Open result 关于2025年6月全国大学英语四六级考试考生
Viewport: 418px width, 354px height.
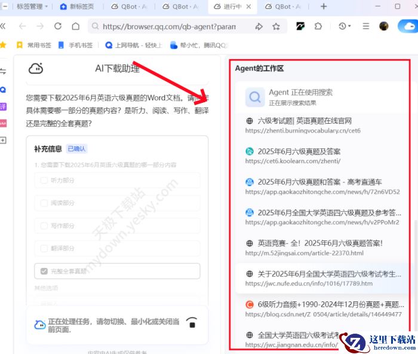[x=329, y=274]
